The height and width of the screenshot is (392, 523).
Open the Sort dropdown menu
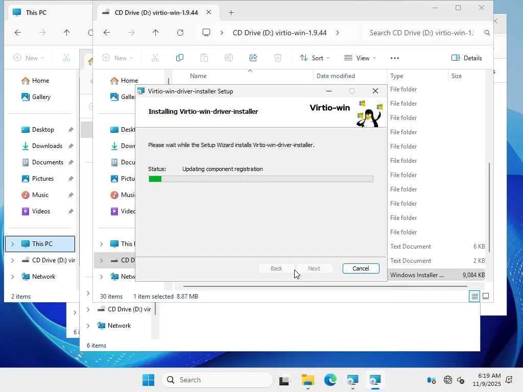pyautogui.click(x=315, y=58)
